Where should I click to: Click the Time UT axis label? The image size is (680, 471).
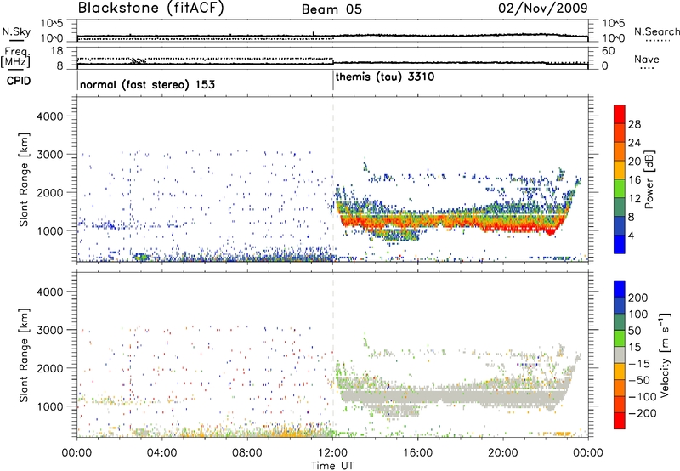pyautogui.click(x=332, y=466)
